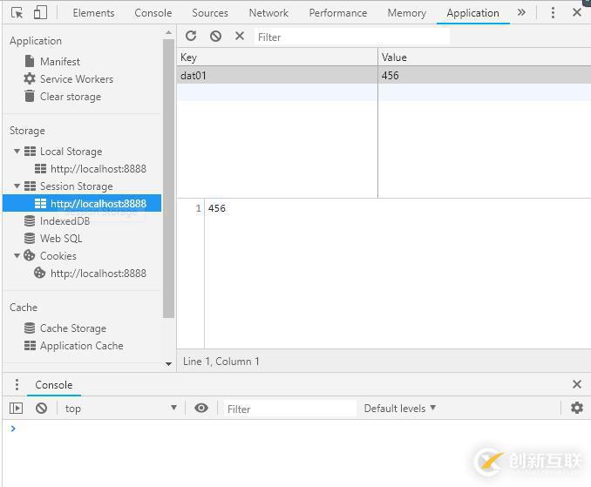Open Application Cache in the sidebar
The image size is (591, 487).
tap(81, 346)
